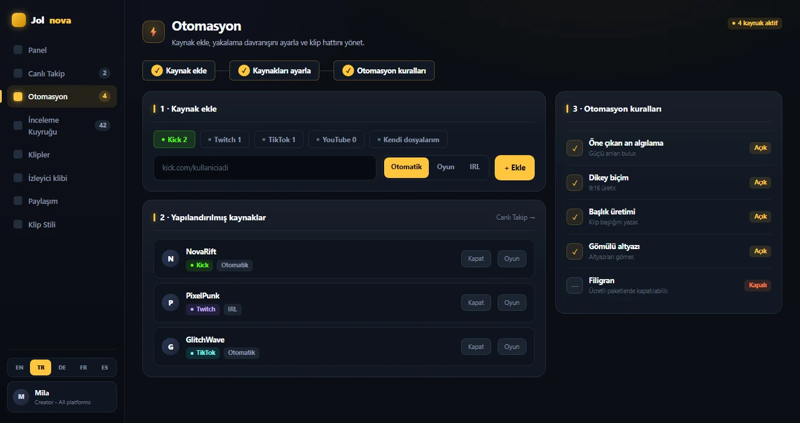The width and height of the screenshot is (800, 423).
Task: Go to the Otomasyon kuralları step
Action: tap(384, 70)
